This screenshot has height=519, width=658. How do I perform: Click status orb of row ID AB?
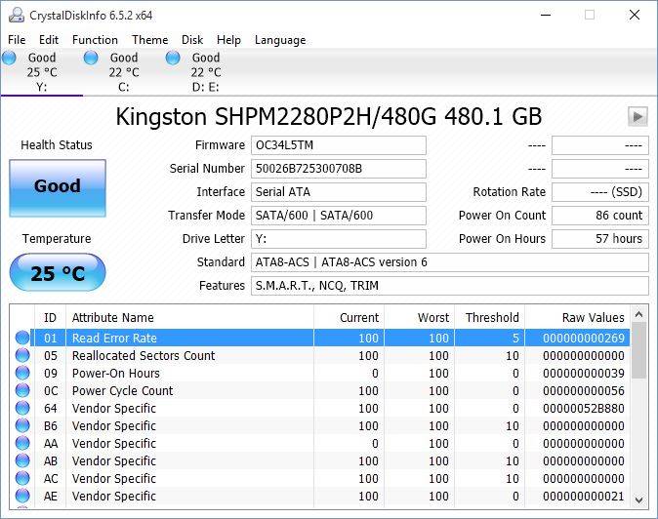point(22,461)
